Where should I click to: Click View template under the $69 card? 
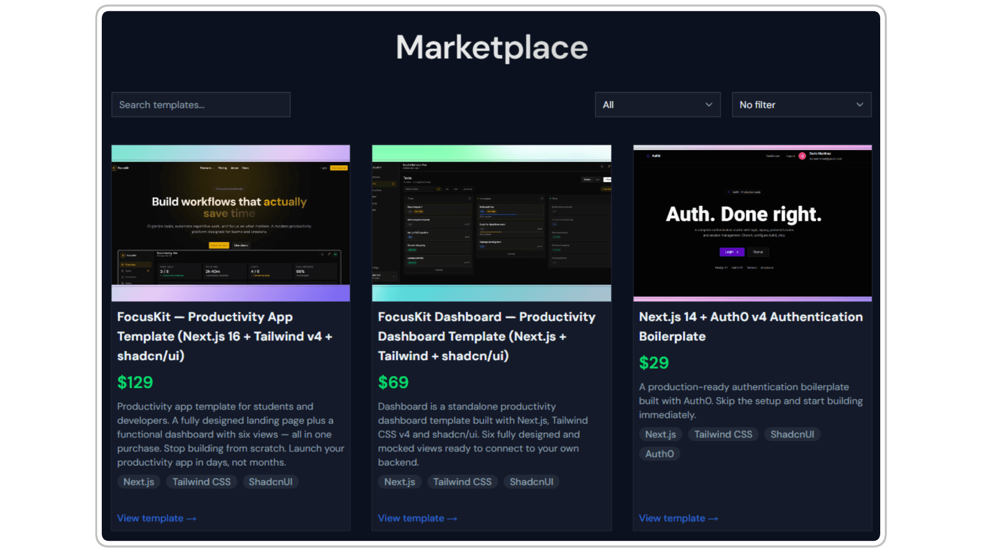pos(417,518)
